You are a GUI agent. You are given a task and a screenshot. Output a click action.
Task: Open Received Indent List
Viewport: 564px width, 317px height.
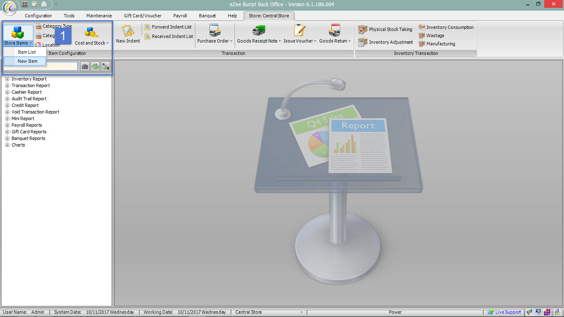(169, 36)
